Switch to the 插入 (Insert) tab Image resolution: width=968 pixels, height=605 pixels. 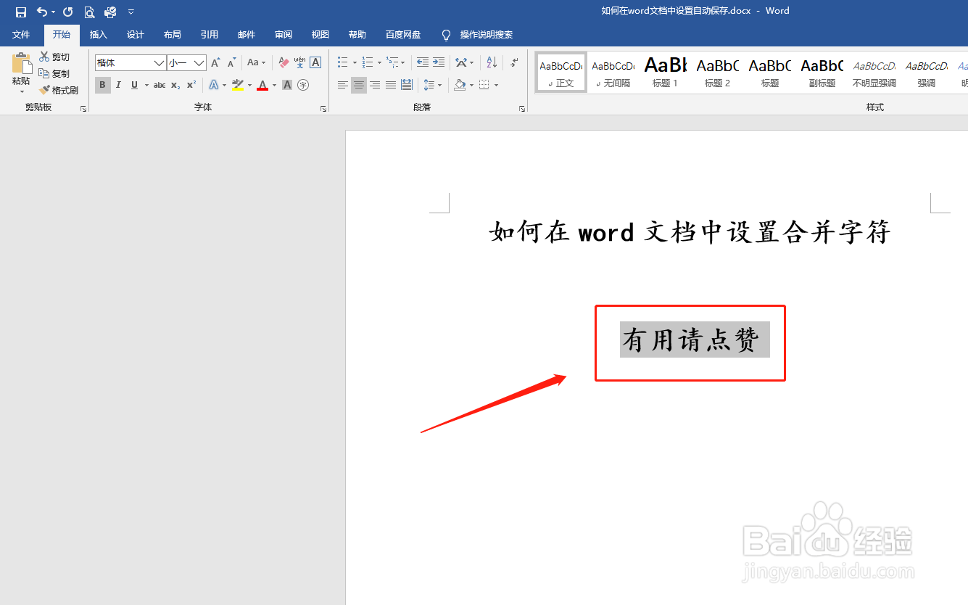pos(98,35)
